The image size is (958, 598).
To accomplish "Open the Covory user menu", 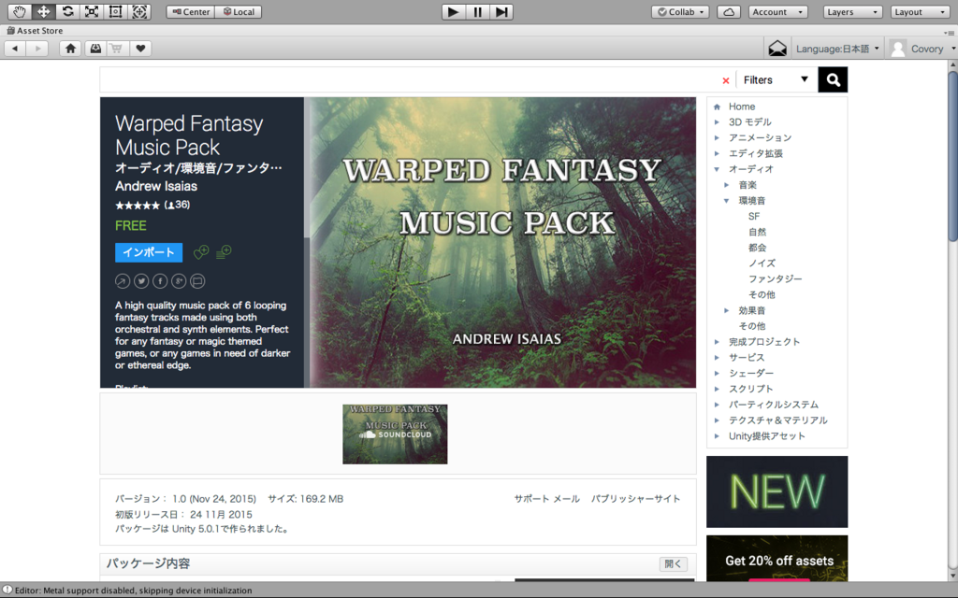I will (922, 49).
